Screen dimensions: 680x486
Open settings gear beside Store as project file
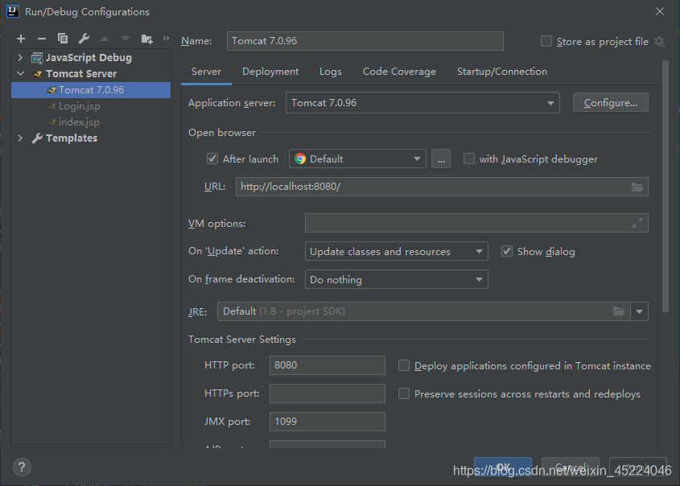click(x=659, y=42)
